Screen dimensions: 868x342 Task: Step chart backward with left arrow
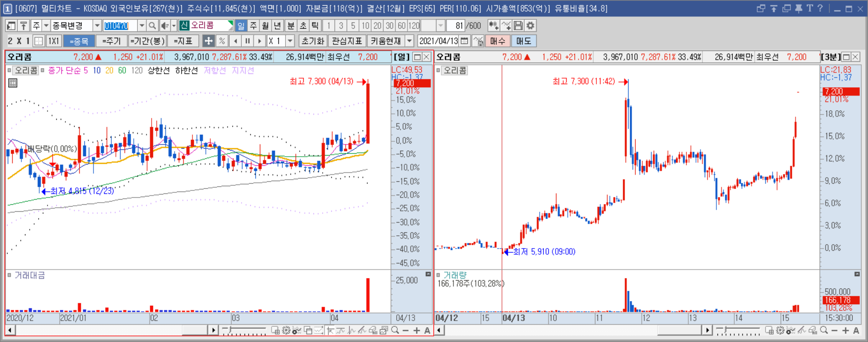235,41
